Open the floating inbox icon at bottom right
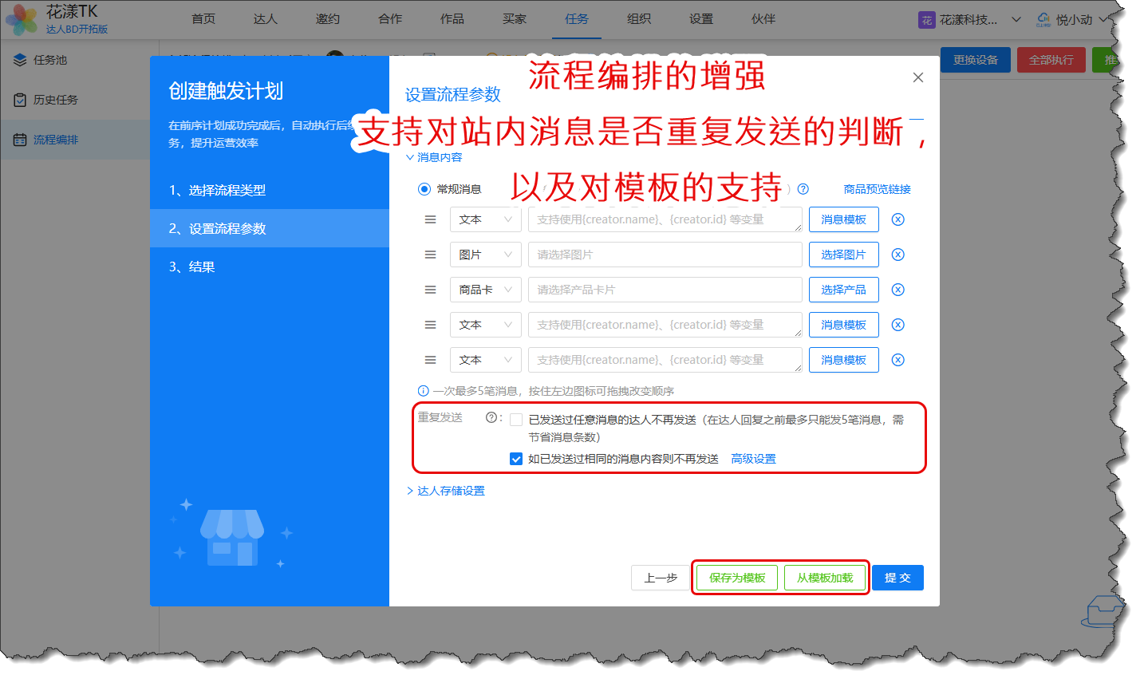 pos(1102,612)
